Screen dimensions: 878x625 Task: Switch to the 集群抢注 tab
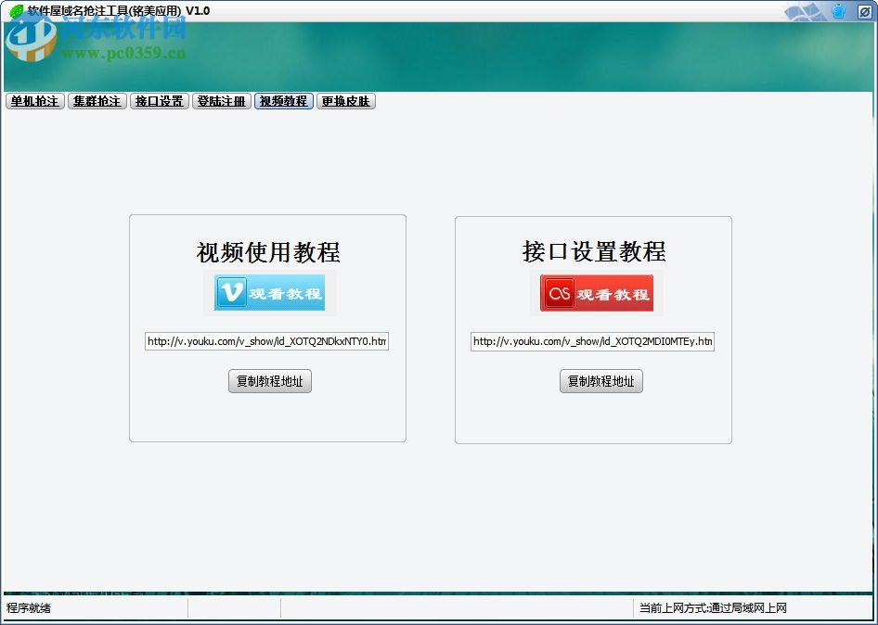pyautogui.click(x=97, y=101)
